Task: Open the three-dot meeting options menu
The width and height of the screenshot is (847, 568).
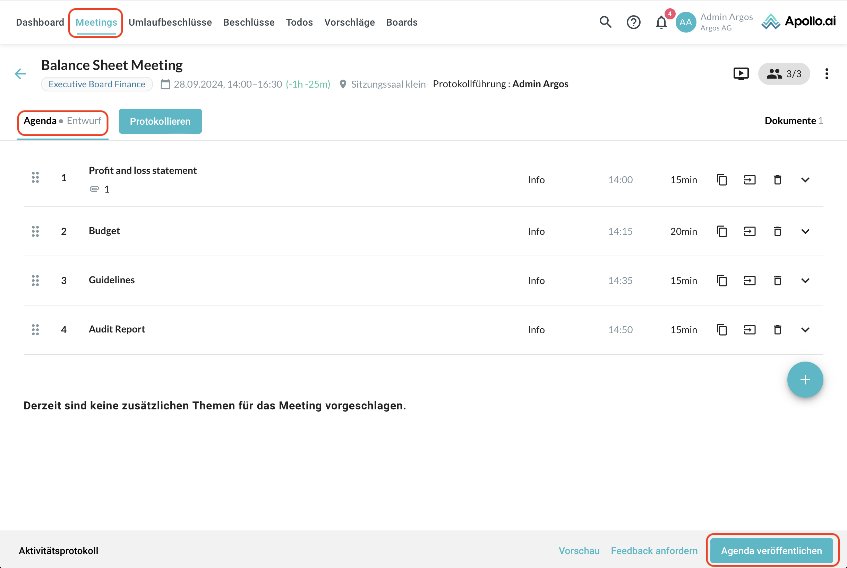Action: point(826,73)
